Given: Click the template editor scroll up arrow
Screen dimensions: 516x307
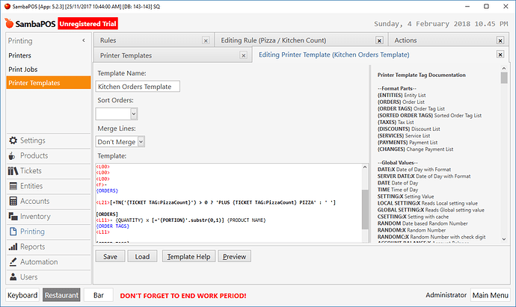Looking at the screenshot, I should 365,167.
